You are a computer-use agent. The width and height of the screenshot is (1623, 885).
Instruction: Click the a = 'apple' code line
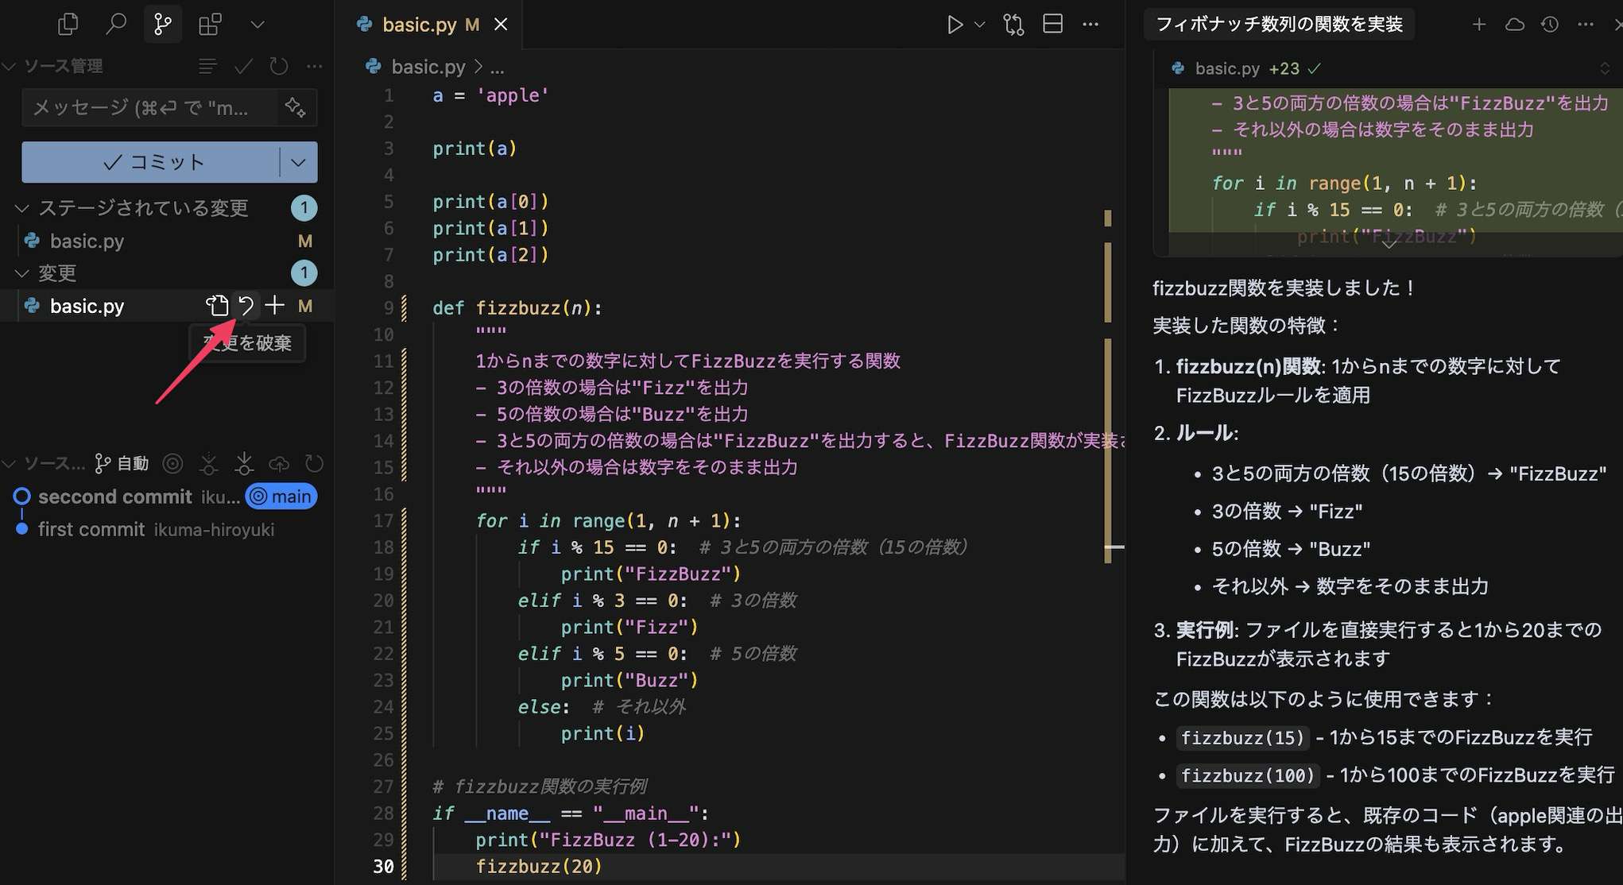coord(490,95)
